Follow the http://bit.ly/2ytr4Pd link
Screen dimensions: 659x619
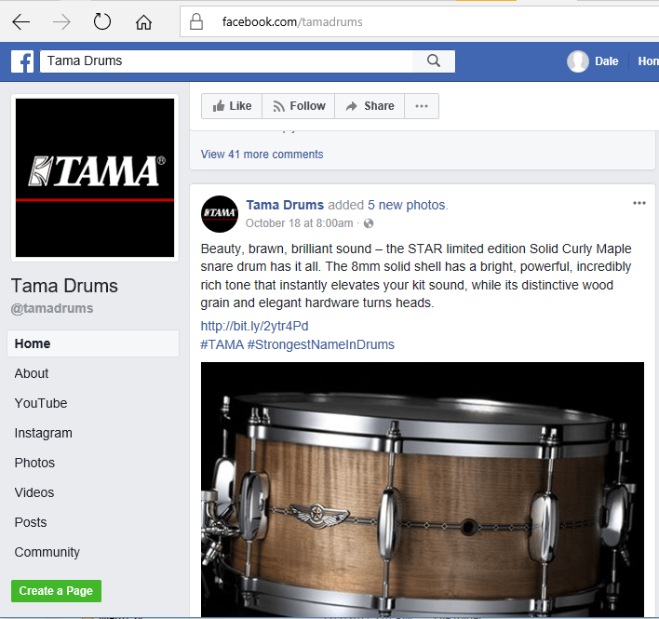coord(254,326)
